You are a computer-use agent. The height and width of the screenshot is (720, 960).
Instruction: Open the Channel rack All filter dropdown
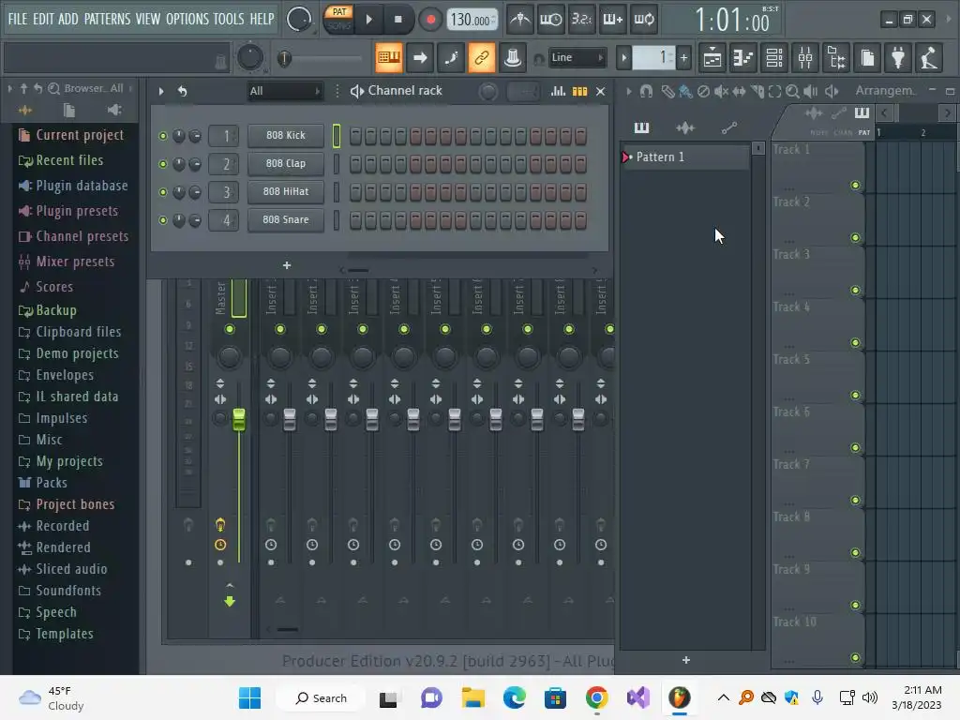284,91
